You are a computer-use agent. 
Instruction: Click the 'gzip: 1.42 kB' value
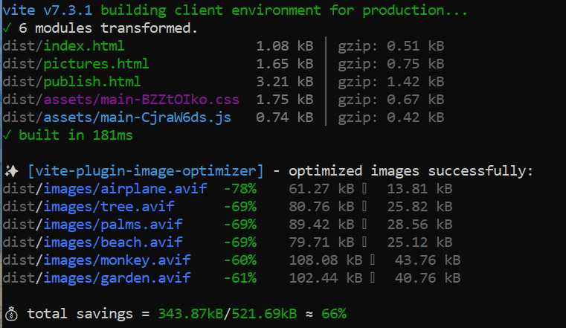391,82
